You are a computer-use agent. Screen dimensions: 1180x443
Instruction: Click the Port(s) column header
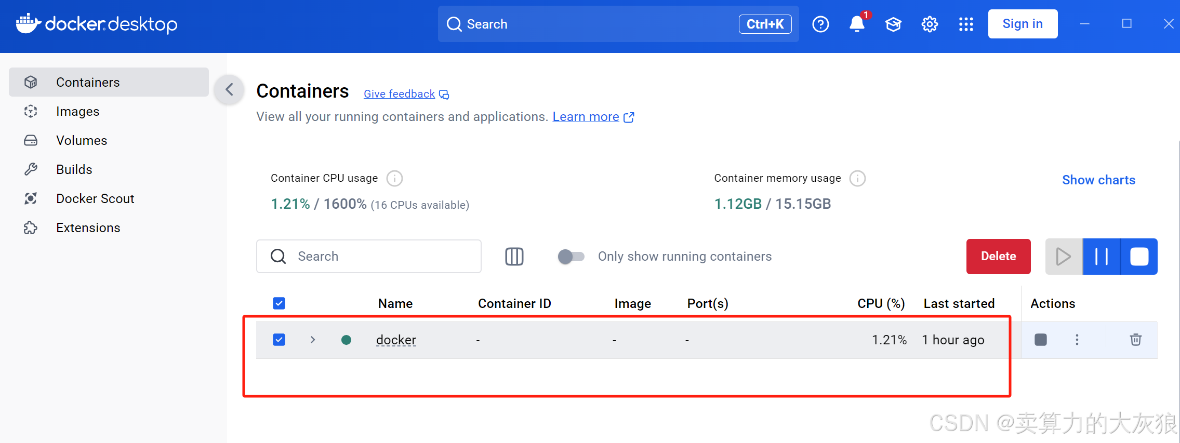tap(708, 303)
